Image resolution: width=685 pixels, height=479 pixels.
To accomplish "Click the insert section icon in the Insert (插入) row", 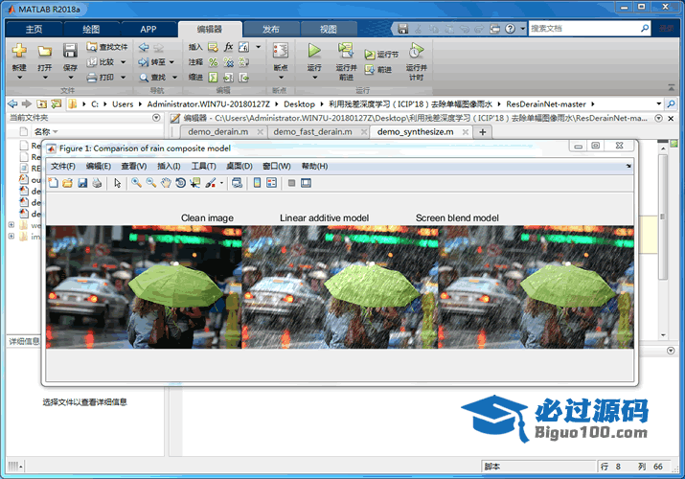I will pos(213,47).
